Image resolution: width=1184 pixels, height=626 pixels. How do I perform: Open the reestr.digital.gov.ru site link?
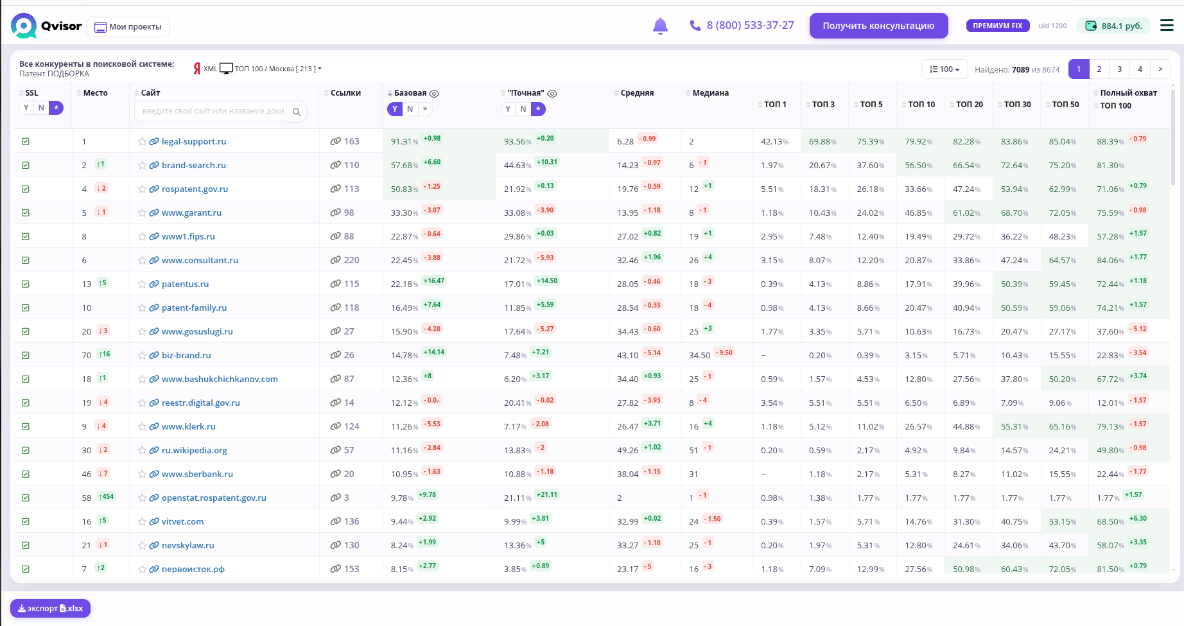pos(201,403)
